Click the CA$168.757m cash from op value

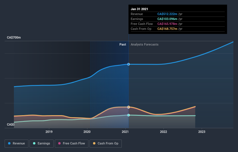[x=167, y=29]
